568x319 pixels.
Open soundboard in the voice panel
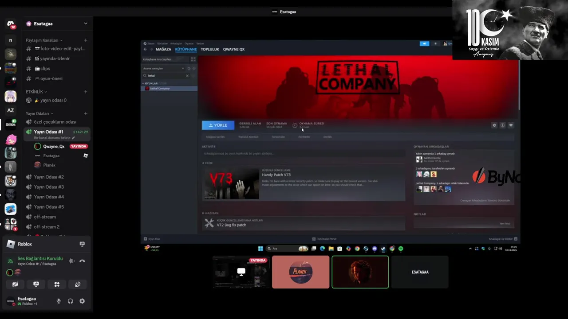[78, 284]
